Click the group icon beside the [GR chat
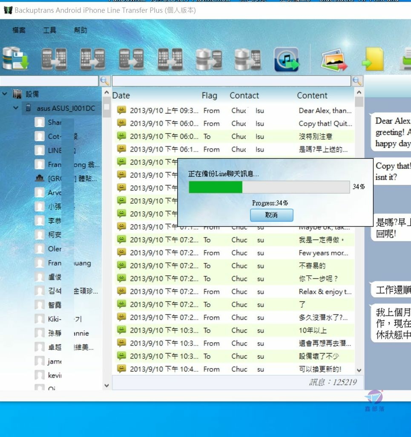The image size is (411, 437). [x=40, y=178]
